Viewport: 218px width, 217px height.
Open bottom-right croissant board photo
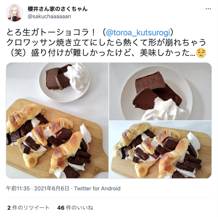pos(160,150)
